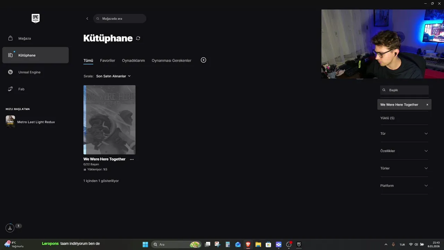Switch to the Favoriler tab

tap(108, 60)
